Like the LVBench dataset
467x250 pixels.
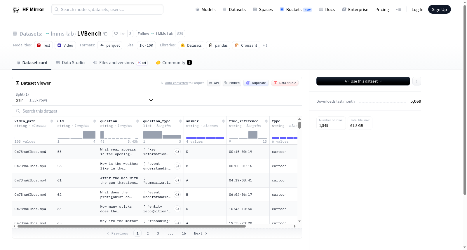(x=120, y=34)
